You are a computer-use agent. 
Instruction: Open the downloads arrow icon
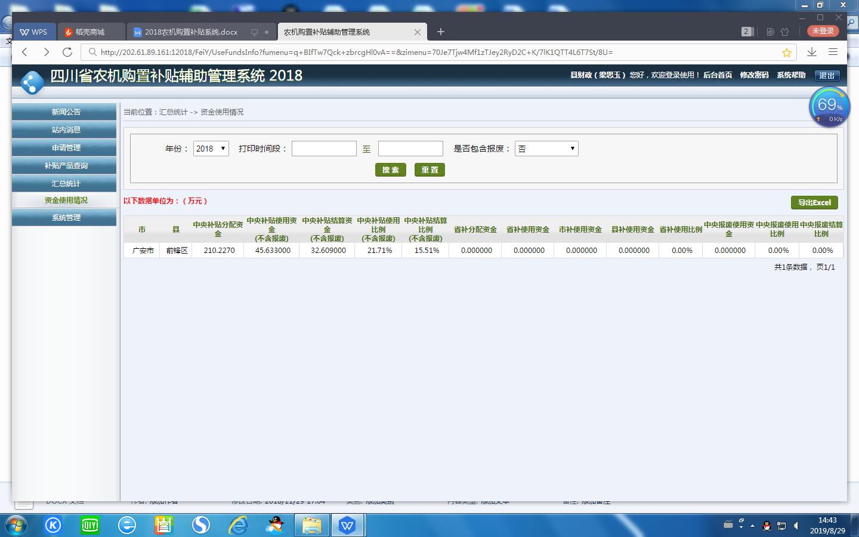812,52
